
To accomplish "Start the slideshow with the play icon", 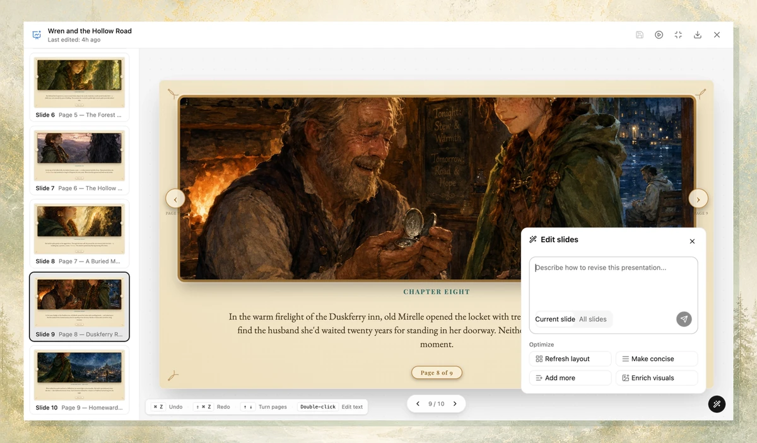I will click(659, 35).
